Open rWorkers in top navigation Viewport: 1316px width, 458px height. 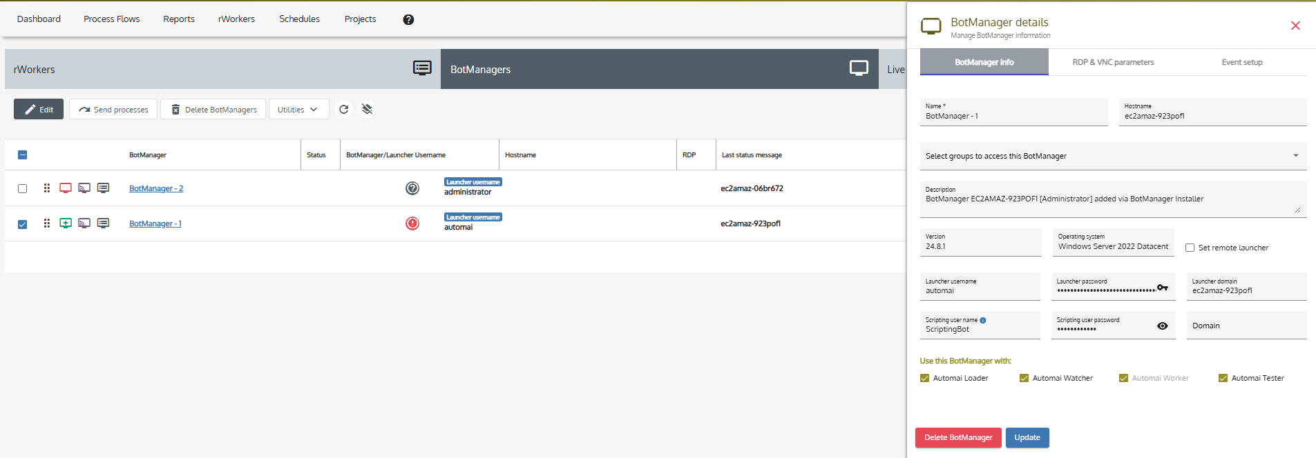236,19
